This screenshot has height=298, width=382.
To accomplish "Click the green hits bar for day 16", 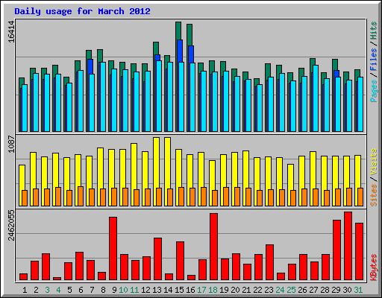I will 190,35.
